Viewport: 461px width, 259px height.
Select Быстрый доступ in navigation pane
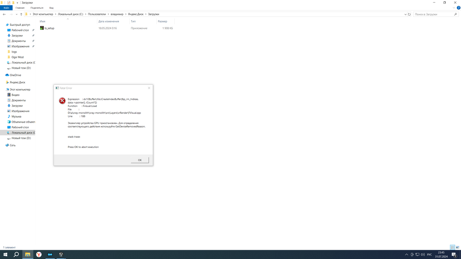[20, 25]
